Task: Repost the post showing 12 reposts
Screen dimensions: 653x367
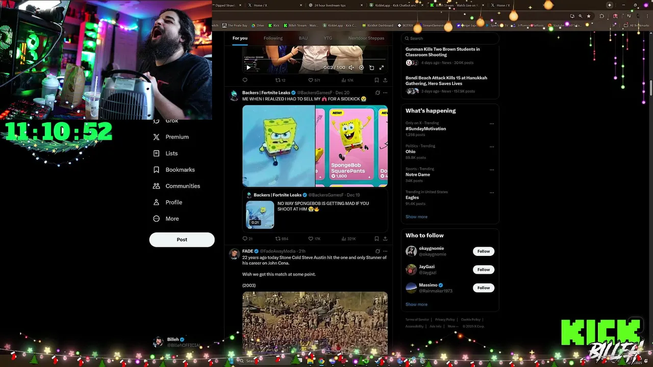Action: tap(281, 80)
